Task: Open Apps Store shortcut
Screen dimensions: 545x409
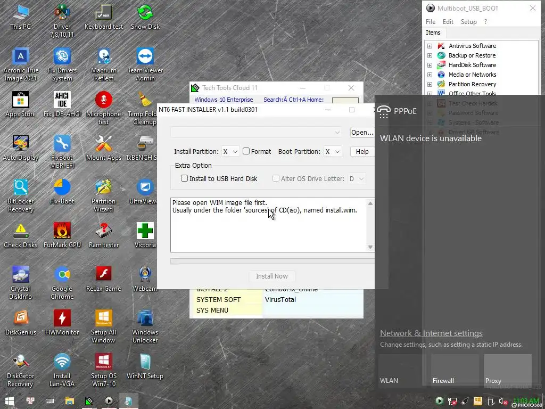Action: [x=21, y=104]
